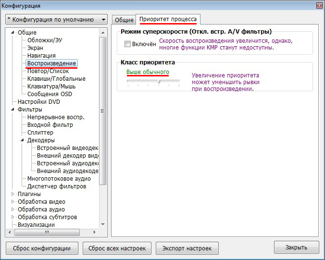The width and height of the screenshot is (325, 260).
Task: Close the Конфигурация window
Action: [x=319, y=6]
